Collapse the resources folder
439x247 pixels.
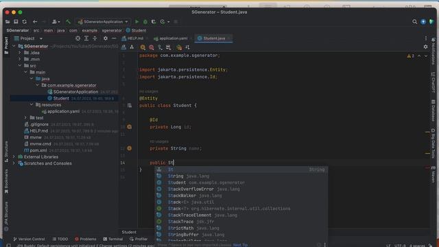[32, 105]
